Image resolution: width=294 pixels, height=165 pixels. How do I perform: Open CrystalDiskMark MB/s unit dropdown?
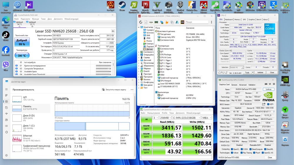(x=207, y=118)
